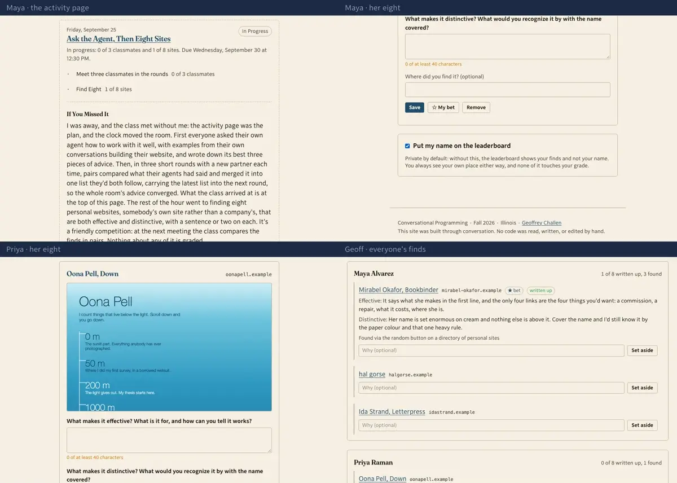Image resolution: width=677 pixels, height=483 pixels.
Task: Click 'Meet three classmates in the rounds' item
Action: coord(122,74)
